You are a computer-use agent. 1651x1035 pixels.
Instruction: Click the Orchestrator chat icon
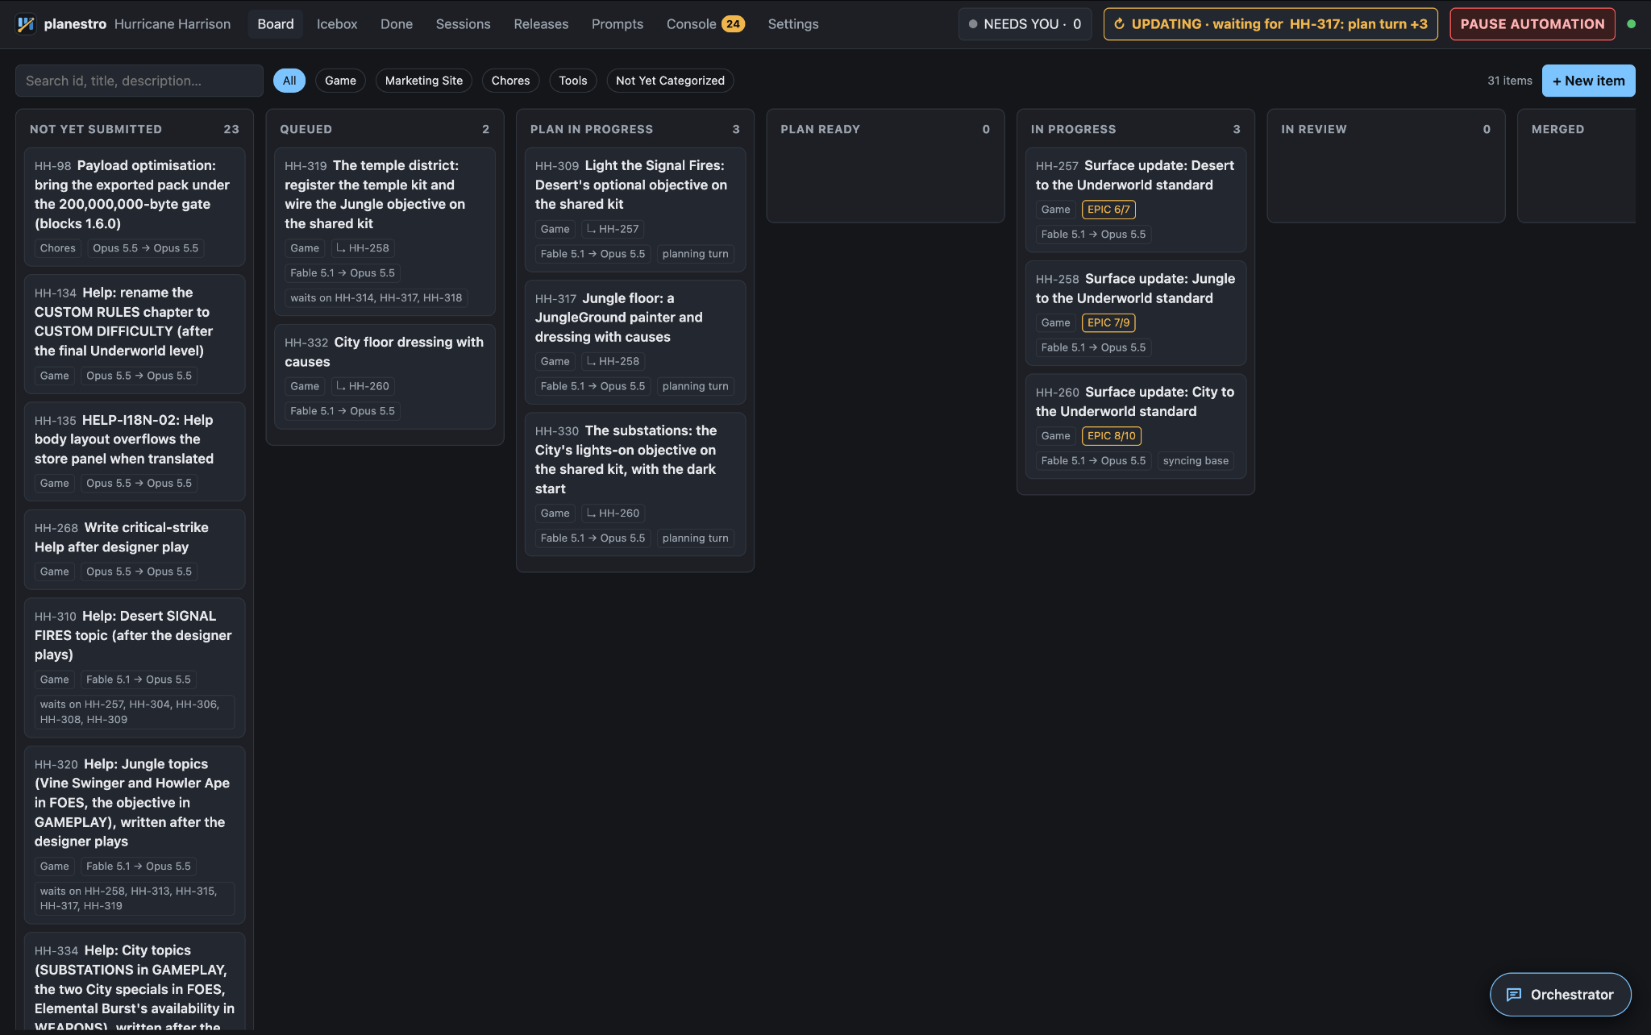pos(1514,995)
